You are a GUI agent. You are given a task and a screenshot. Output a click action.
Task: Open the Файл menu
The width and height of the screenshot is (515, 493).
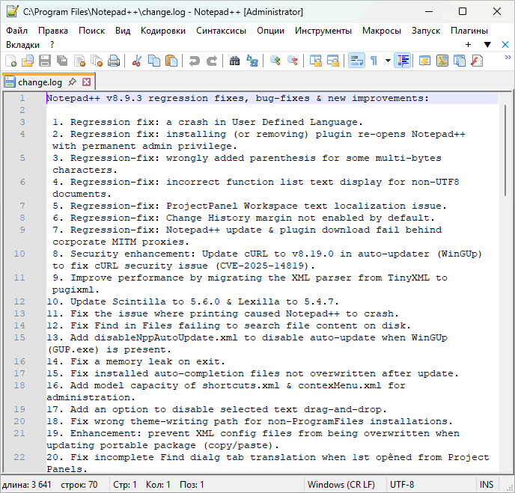[x=16, y=31]
